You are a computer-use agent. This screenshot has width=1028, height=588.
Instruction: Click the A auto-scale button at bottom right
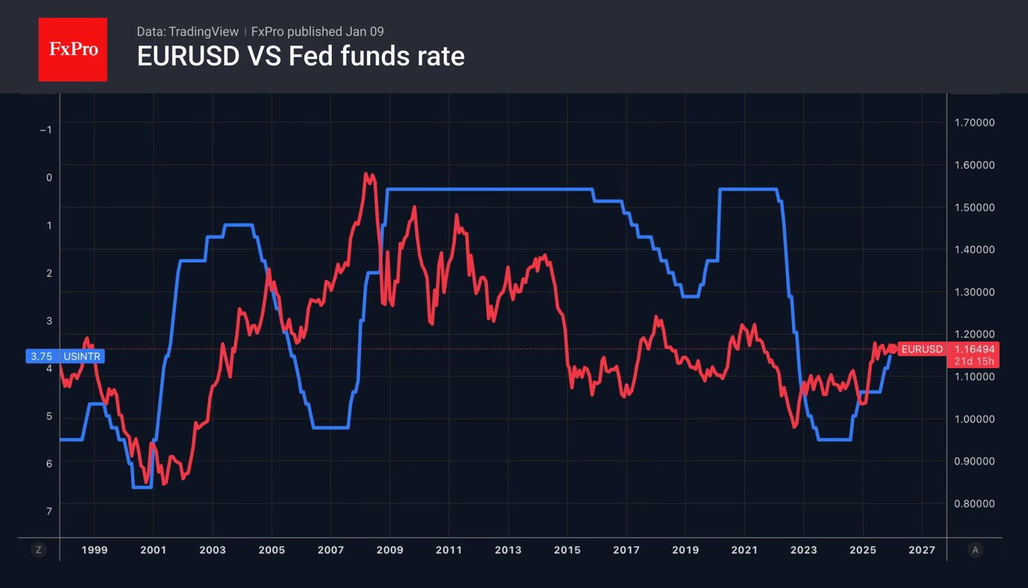pos(975,550)
